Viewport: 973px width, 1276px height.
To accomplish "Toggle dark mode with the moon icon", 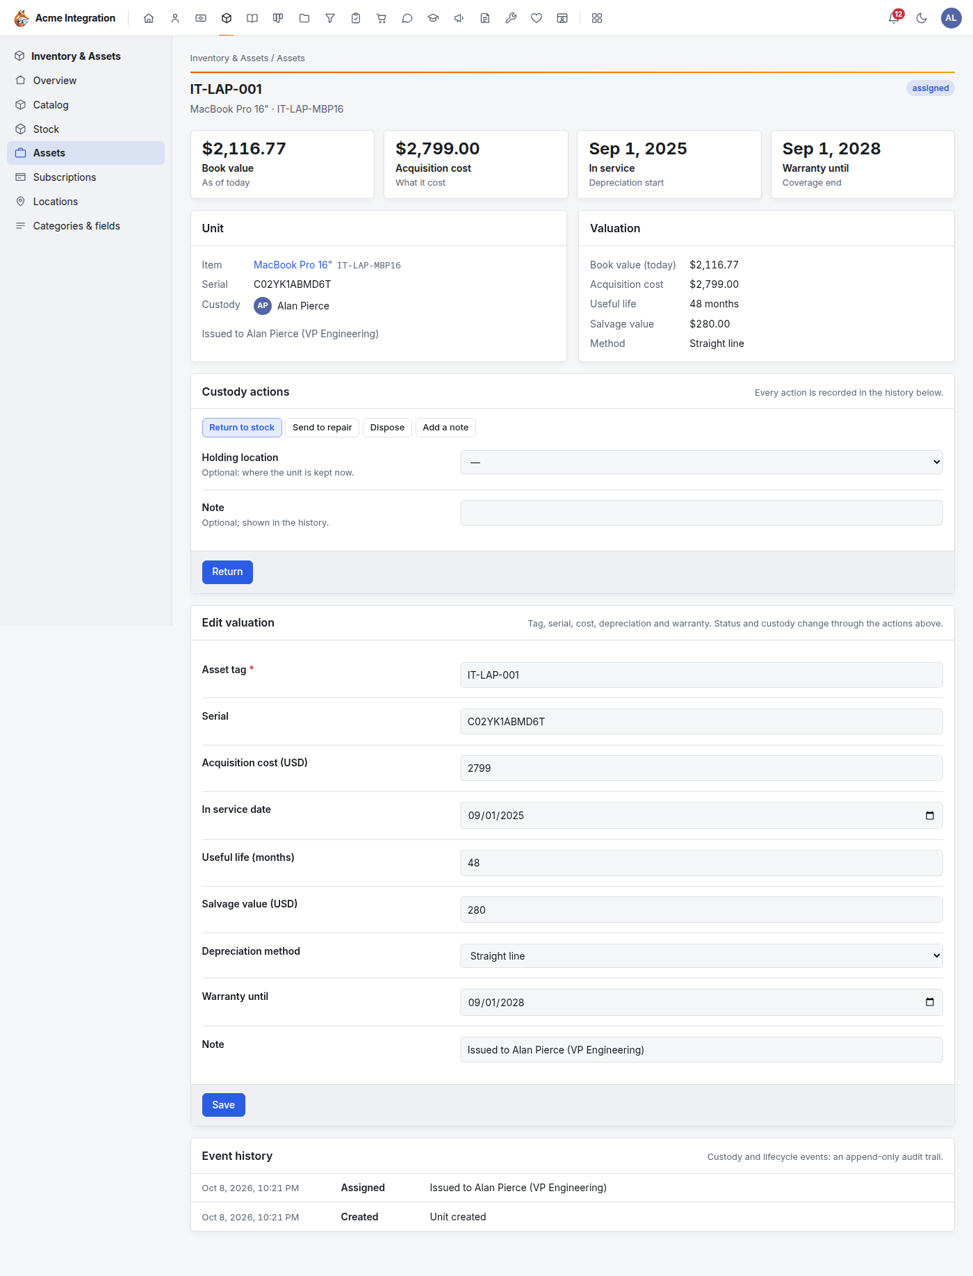I will click(x=922, y=18).
